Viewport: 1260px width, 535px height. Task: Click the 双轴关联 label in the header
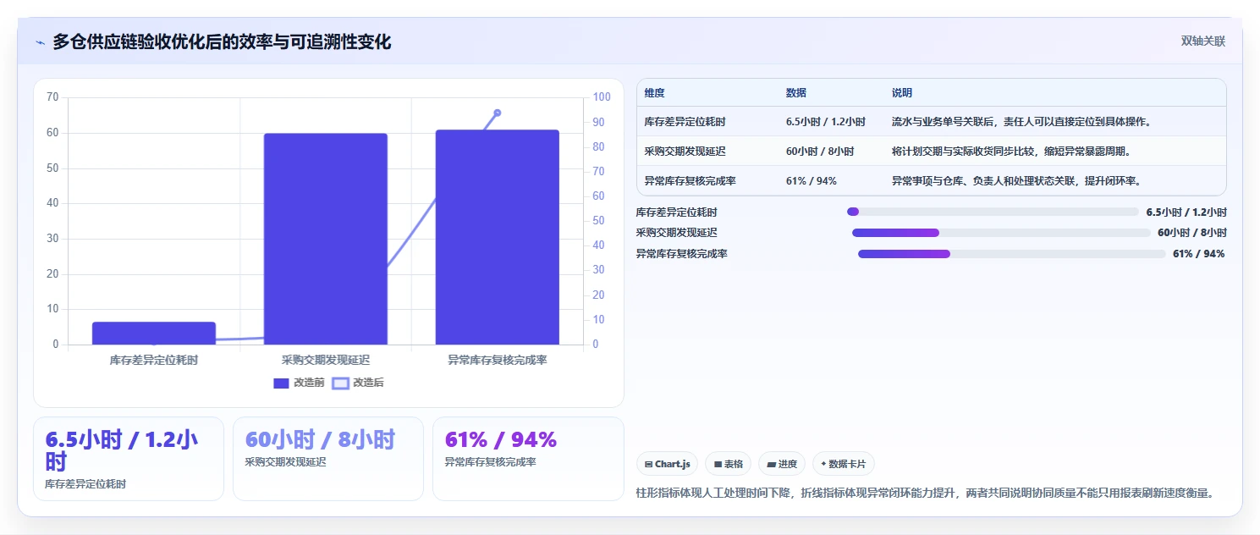click(1202, 41)
